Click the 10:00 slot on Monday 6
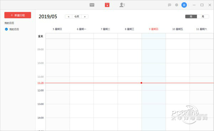This screenshot has height=131, width=214. tap(82, 70)
